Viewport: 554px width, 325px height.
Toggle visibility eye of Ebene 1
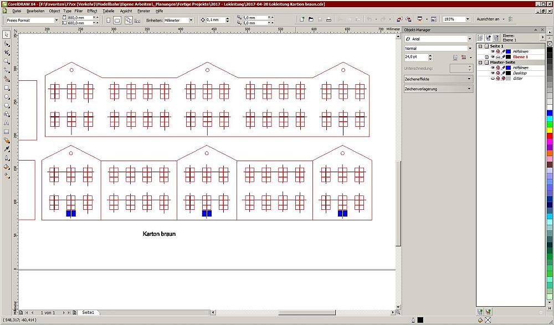[493, 57]
